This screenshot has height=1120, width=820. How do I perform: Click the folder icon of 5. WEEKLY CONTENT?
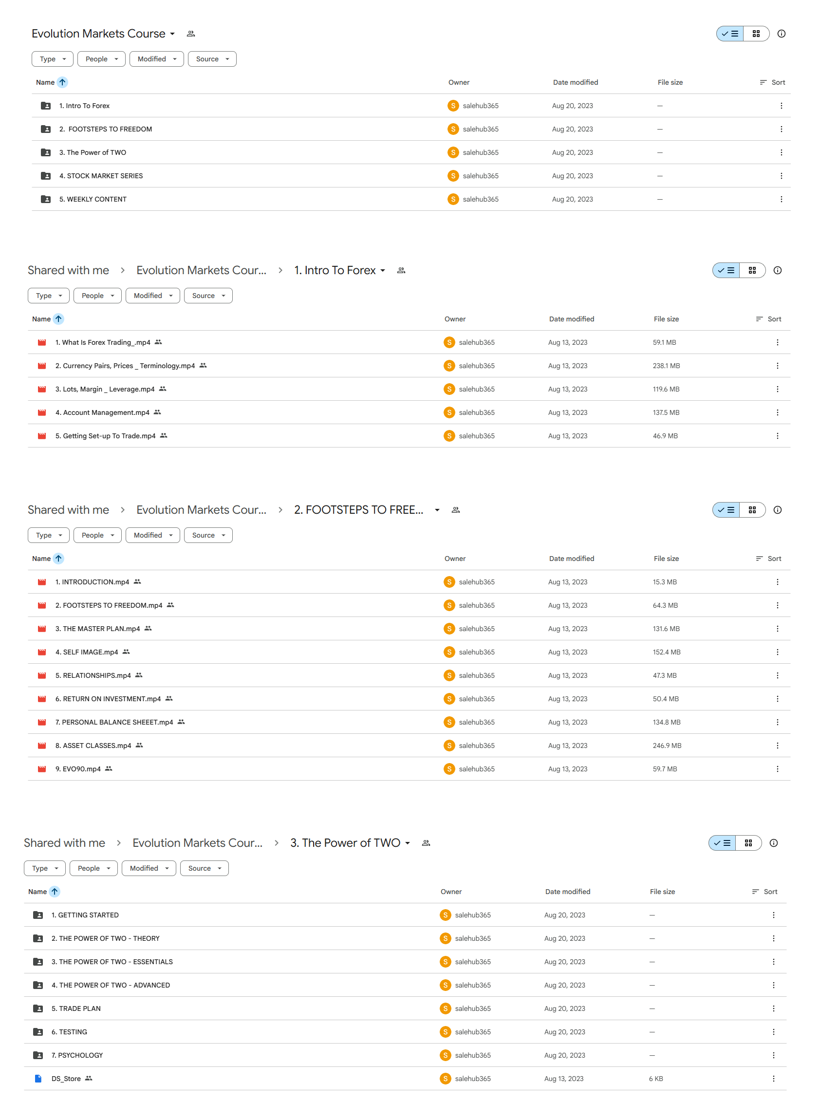pyautogui.click(x=46, y=199)
